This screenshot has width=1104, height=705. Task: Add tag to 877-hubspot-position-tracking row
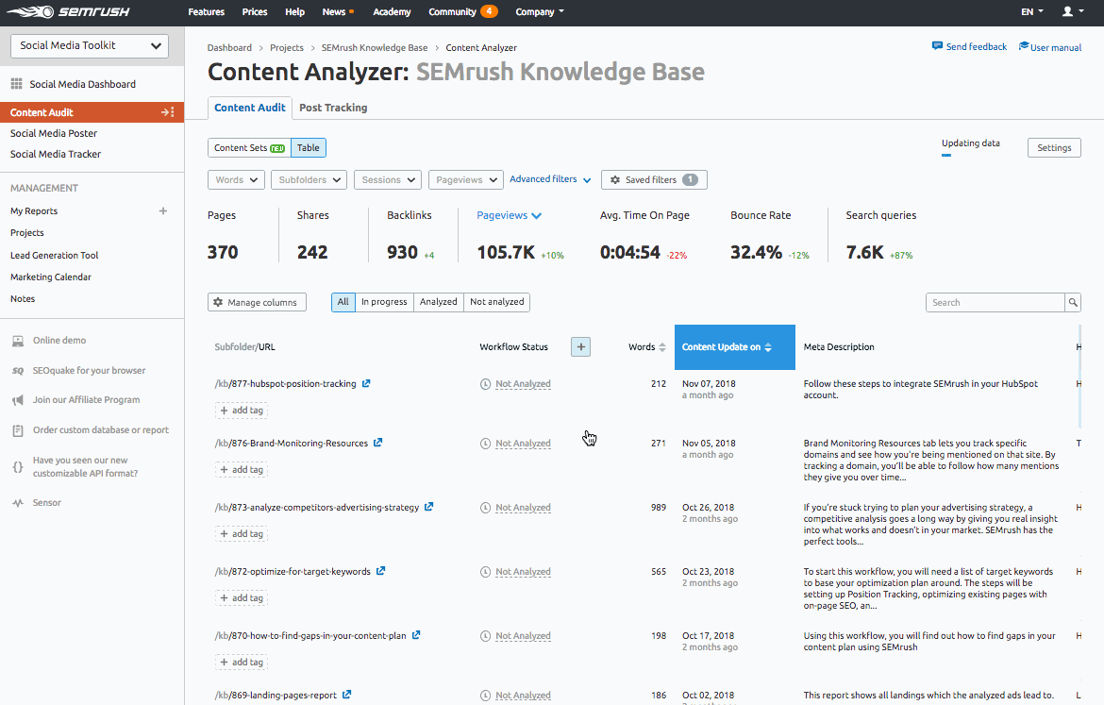point(241,411)
